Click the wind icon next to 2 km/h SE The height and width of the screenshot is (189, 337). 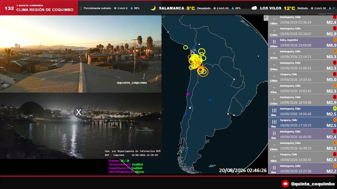[312, 8]
